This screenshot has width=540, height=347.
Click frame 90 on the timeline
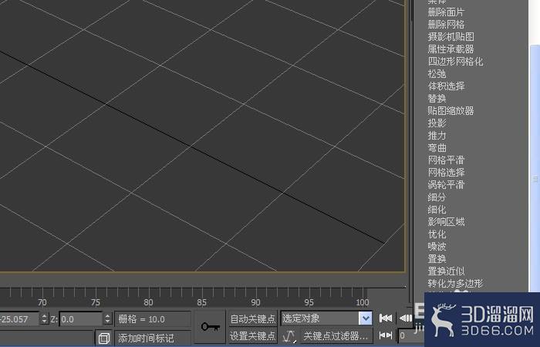255,302
